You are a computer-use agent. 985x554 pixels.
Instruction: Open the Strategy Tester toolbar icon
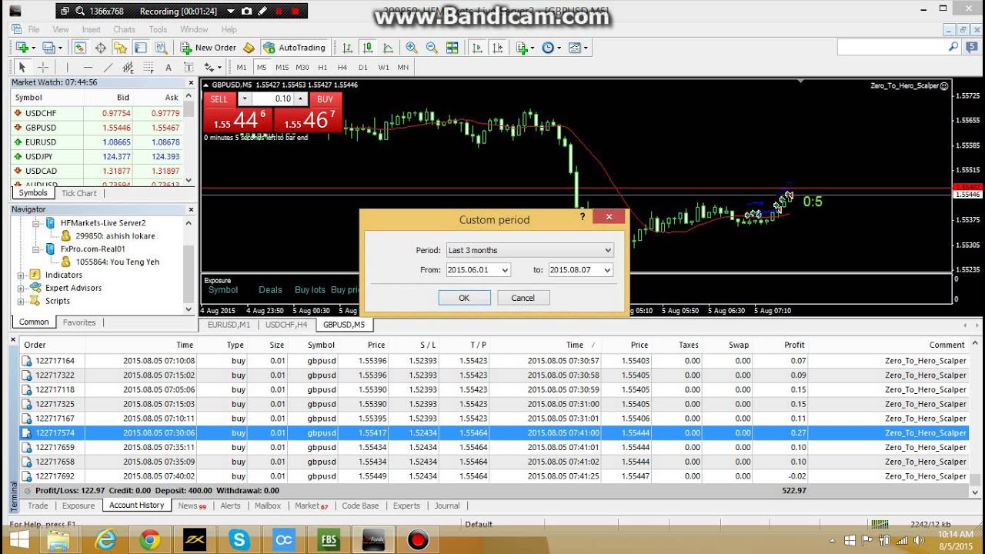(x=161, y=48)
